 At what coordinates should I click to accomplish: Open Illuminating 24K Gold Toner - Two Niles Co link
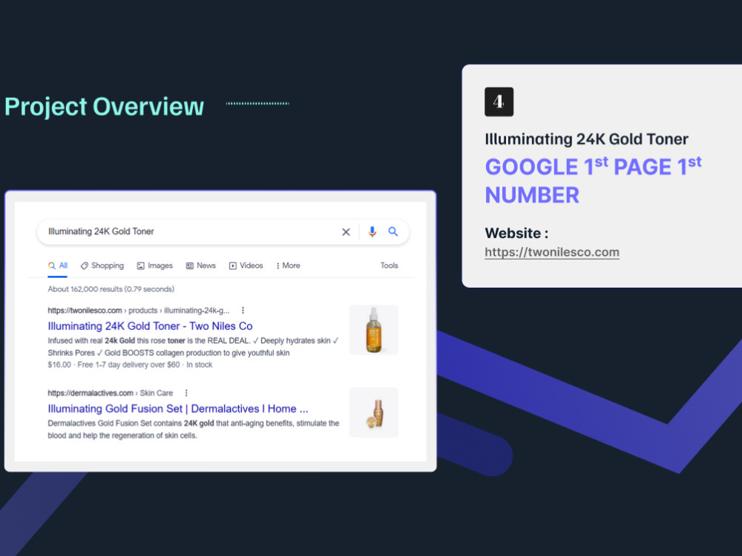point(150,326)
